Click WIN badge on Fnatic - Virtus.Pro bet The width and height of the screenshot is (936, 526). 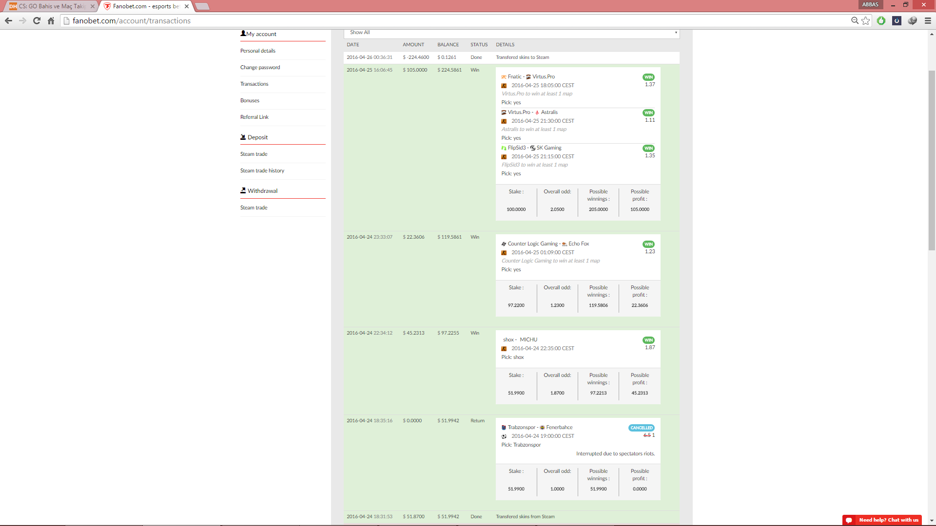pyautogui.click(x=648, y=77)
